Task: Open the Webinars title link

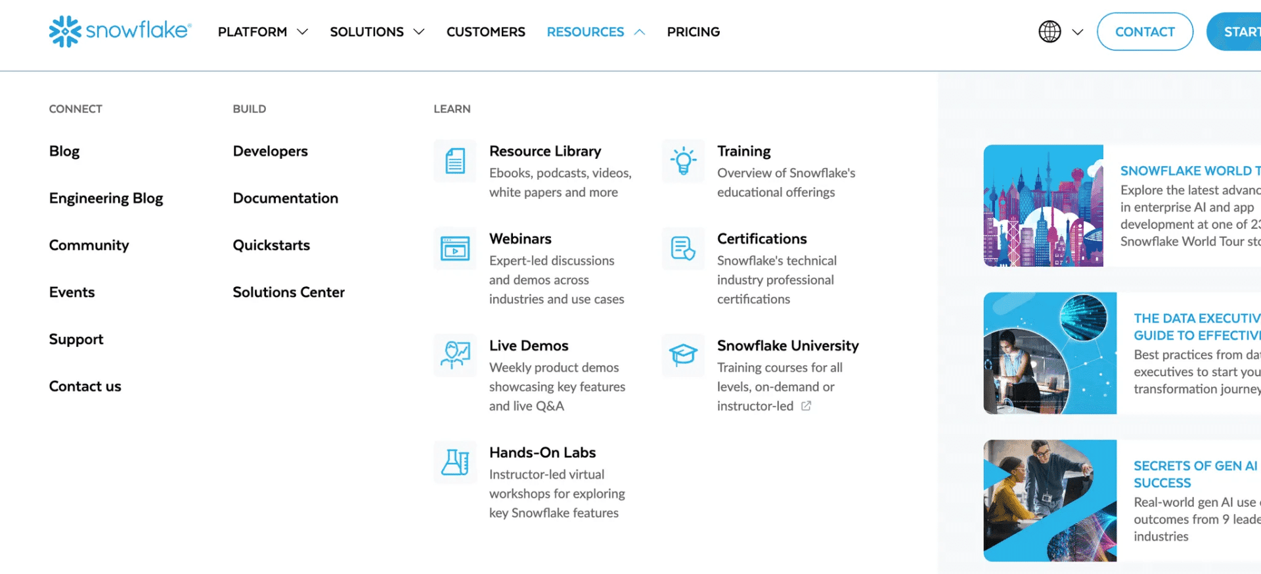Action: click(520, 239)
